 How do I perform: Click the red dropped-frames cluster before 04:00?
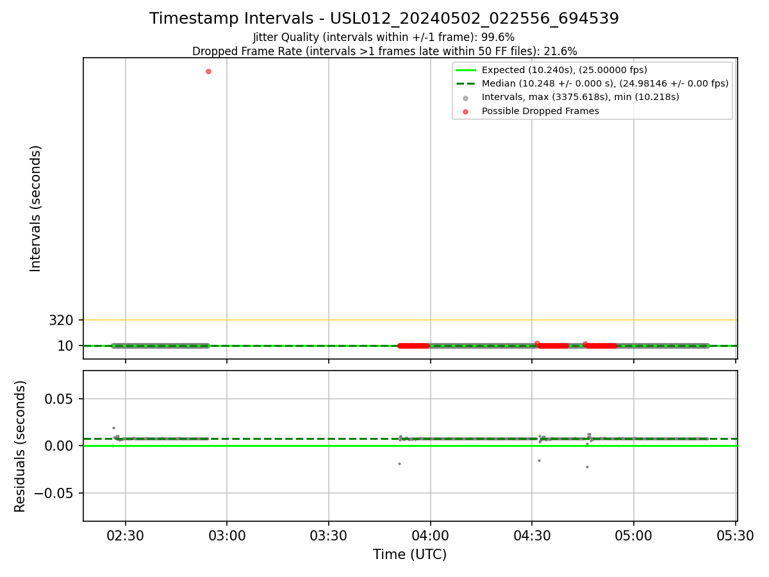(x=413, y=346)
